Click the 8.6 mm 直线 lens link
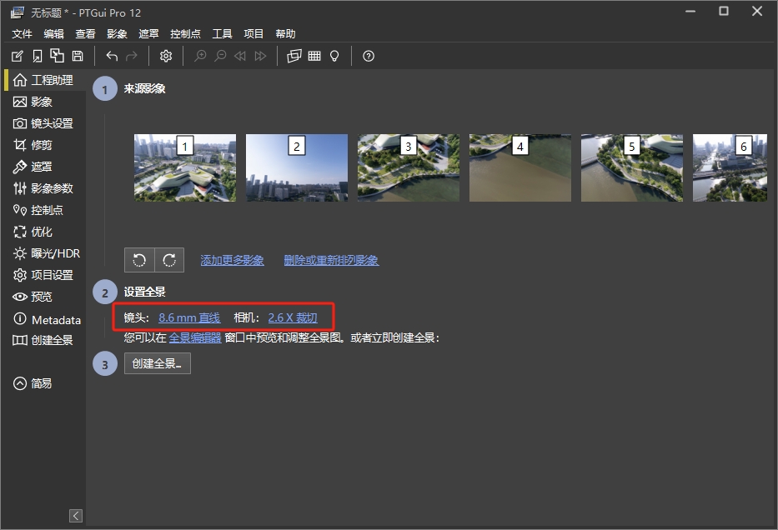This screenshot has height=530, width=778. coord(189,317)
